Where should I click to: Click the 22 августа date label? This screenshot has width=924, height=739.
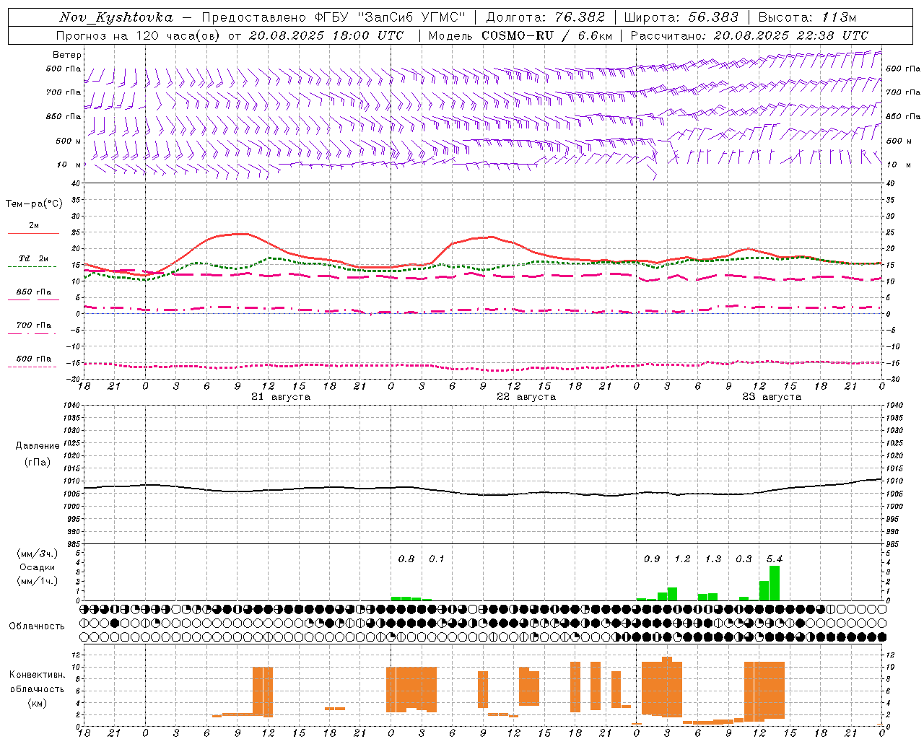(x=526, y=397)
